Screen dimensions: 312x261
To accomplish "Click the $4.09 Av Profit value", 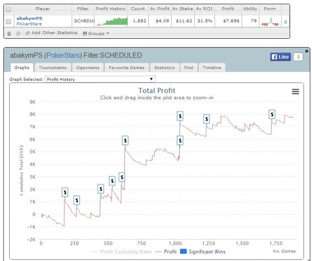I will (x=162, y=21).
